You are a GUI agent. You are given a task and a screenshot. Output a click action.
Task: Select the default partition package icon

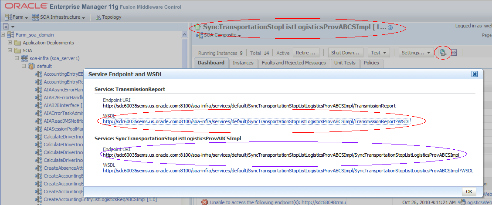tap(31, 66)
